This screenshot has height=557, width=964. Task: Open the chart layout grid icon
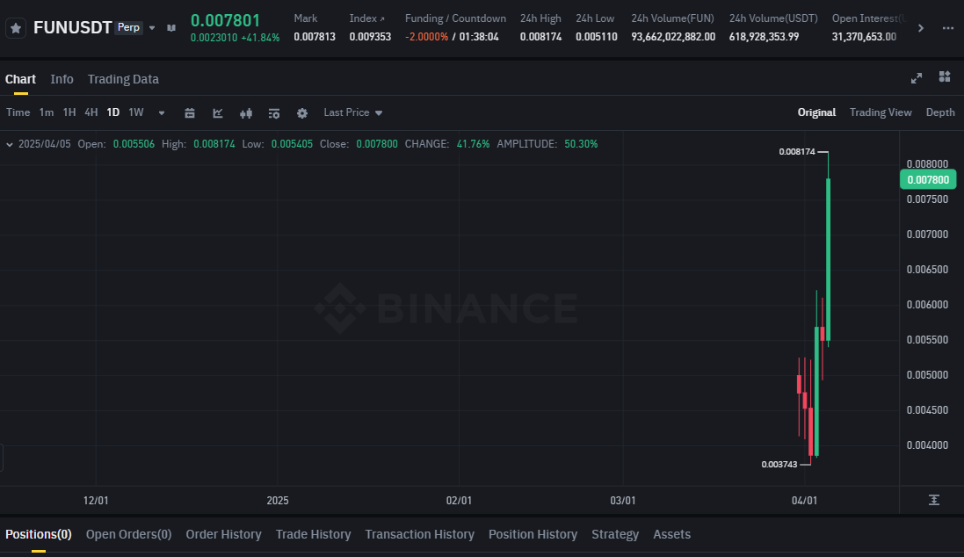coord(945,76)
